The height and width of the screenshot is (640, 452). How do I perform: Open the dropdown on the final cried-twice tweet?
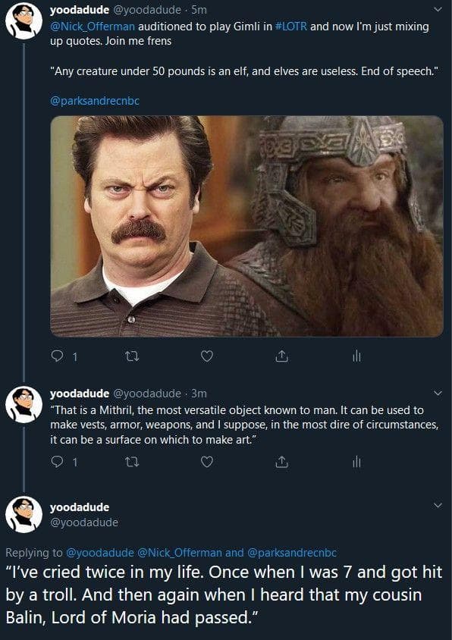tap(438, 506)
